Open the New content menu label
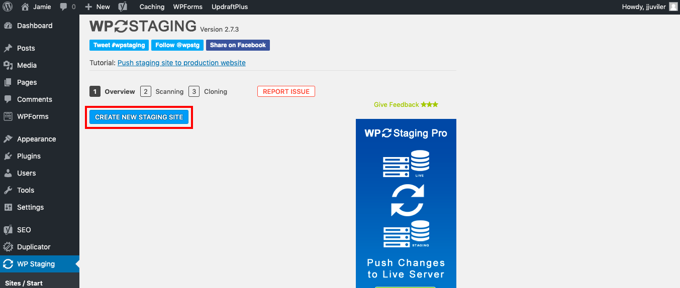 (x=103, y=7)
